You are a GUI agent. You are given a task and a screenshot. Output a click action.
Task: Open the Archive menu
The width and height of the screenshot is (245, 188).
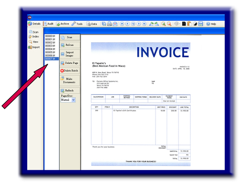pyautogui.click(x=62, y=24)
